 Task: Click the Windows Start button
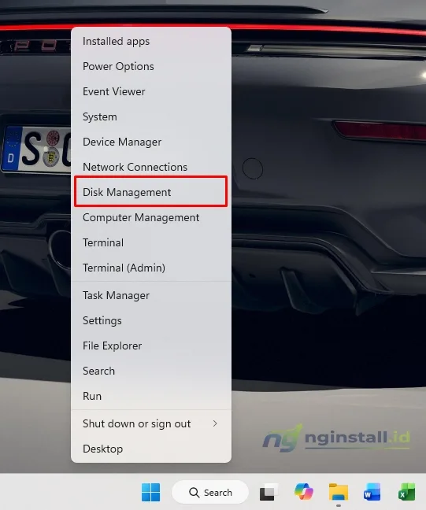(x=150, y=492)
